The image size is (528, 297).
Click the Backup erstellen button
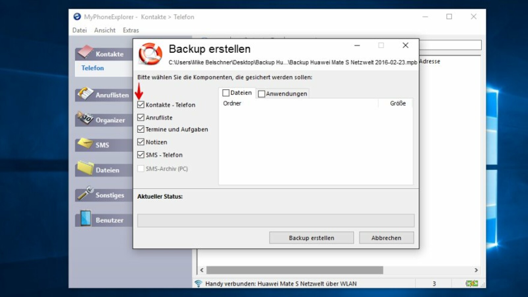(x=311, y=238)
